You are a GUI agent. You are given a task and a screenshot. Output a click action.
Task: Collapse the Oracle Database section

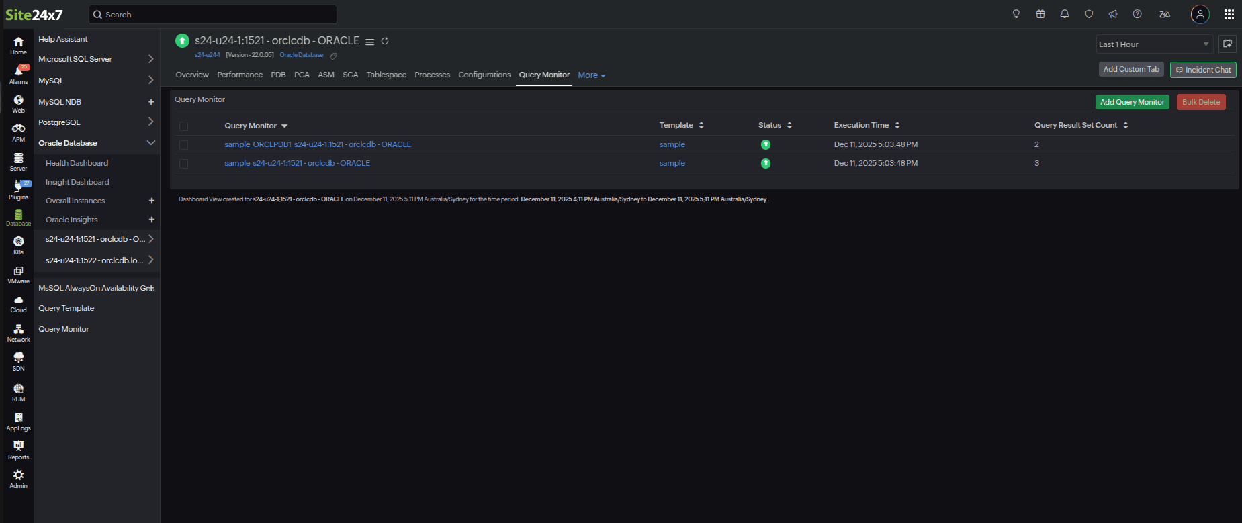tap(150, 142)
